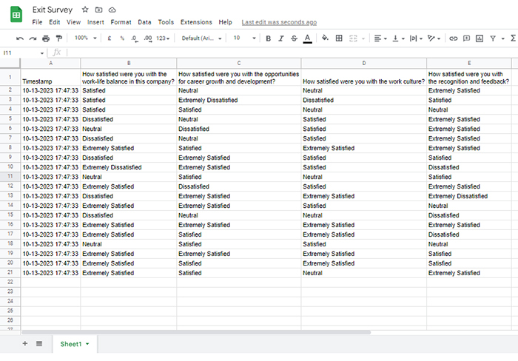Open the vertical align dropdown
Screen dimensions: 518x361
pyautogui.click(x=398, y=38)
